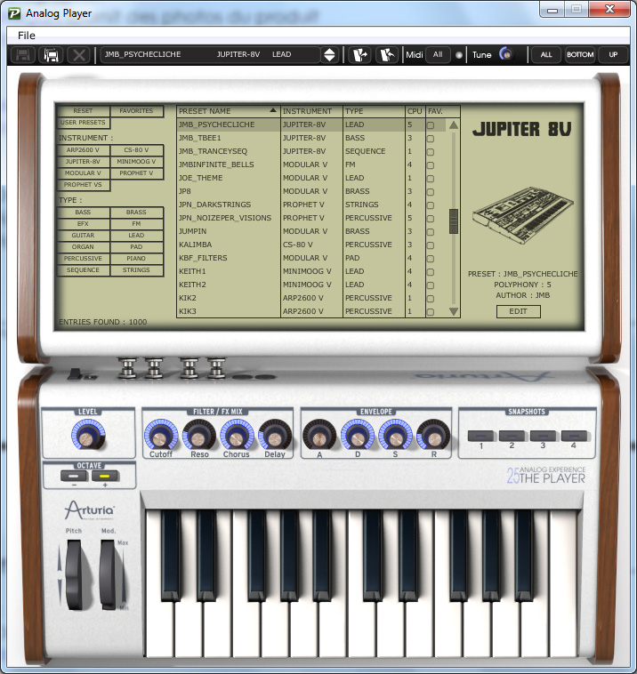
Task: Click the preset list scroll up arrow
Action: [454, 125]
